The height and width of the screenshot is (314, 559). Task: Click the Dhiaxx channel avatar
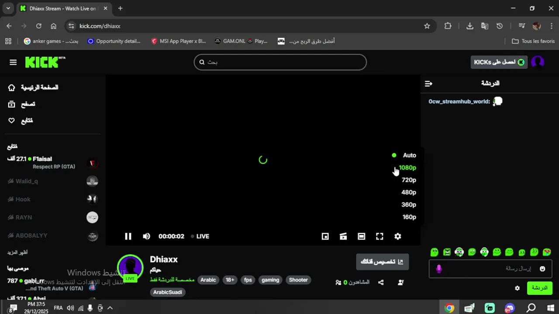pyautogui.click(x=130, y=267)
